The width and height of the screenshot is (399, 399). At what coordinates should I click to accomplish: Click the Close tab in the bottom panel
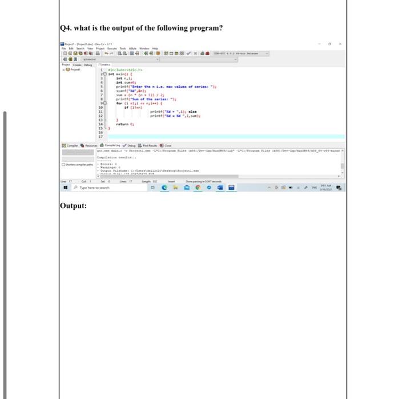[x=166, y=145]
